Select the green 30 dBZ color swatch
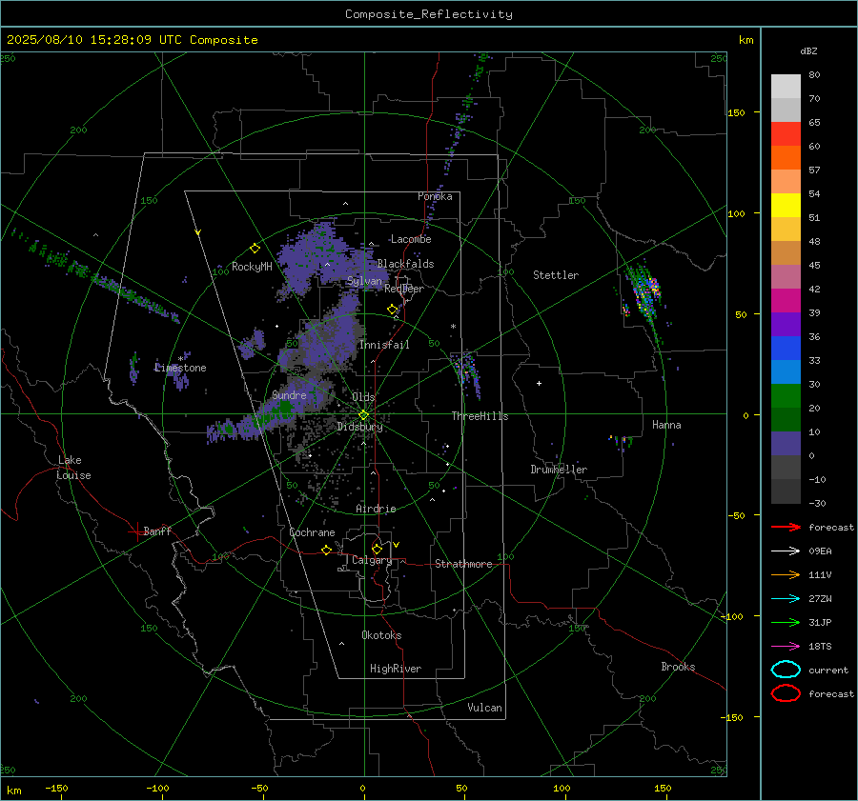Screen dimensions: 858x801 (786, 395)
